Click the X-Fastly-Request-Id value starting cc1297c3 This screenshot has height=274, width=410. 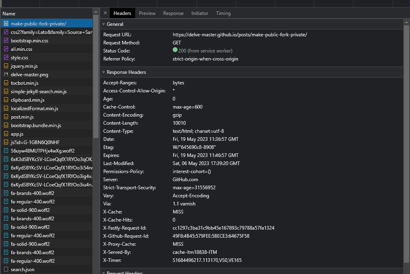(x=224, y=228)
